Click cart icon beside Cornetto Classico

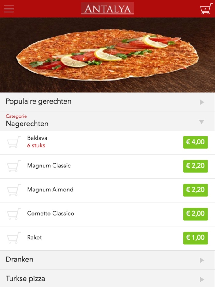14,214
